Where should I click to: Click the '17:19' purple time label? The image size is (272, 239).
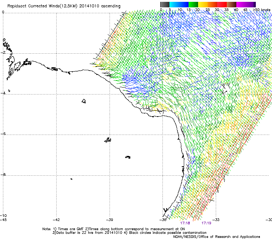[x=206, y=223]
